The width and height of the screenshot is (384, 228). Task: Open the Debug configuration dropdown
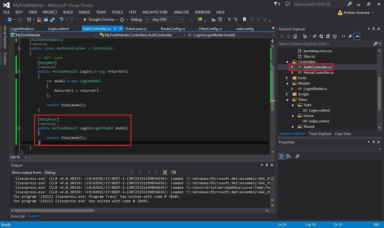click(x=139, y=19)
